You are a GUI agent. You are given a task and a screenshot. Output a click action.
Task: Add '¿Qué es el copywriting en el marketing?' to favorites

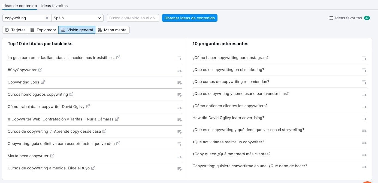[364, 70]
